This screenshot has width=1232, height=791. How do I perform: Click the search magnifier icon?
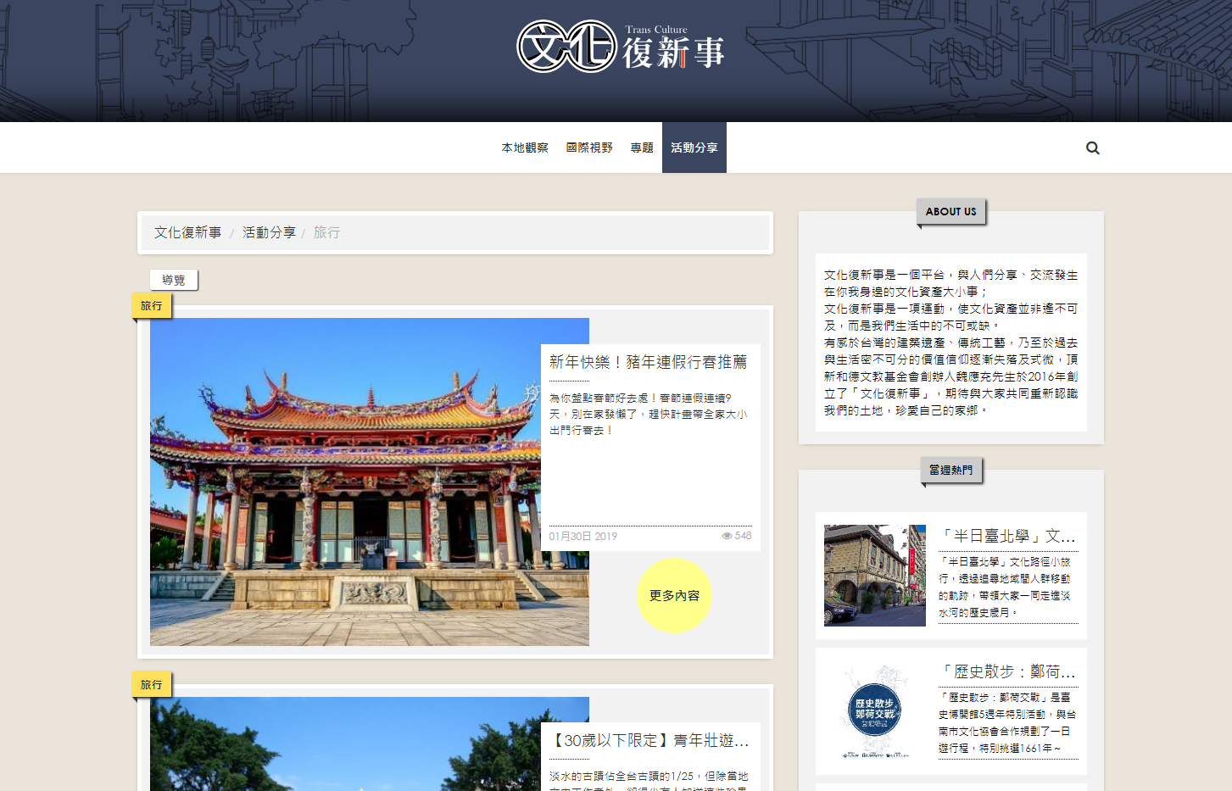click(x=1092, y=148)
